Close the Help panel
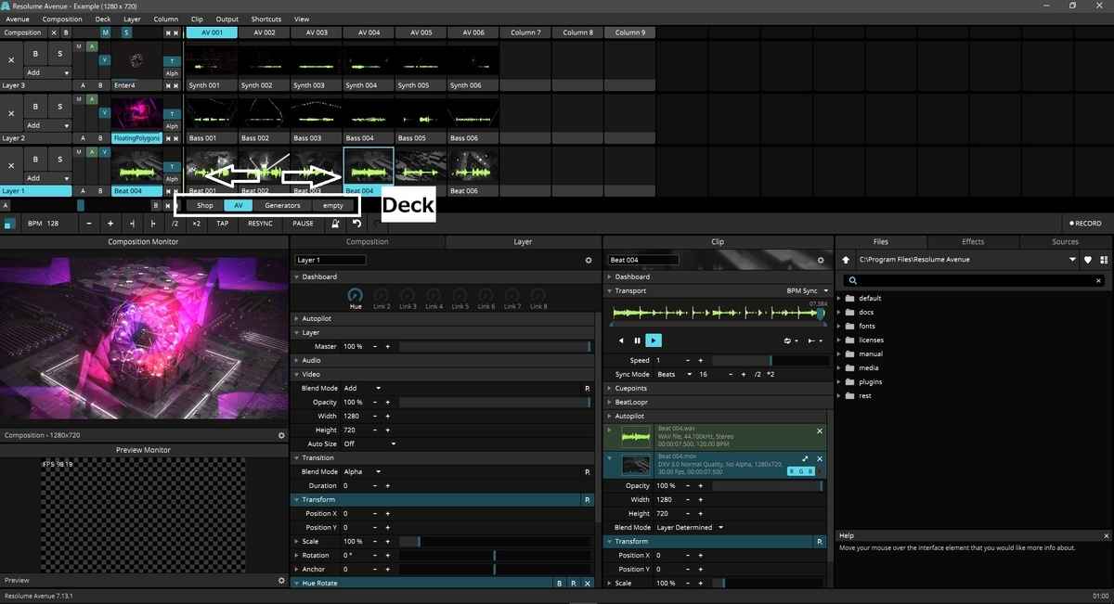1114x604 pixels. point(1106,536)
